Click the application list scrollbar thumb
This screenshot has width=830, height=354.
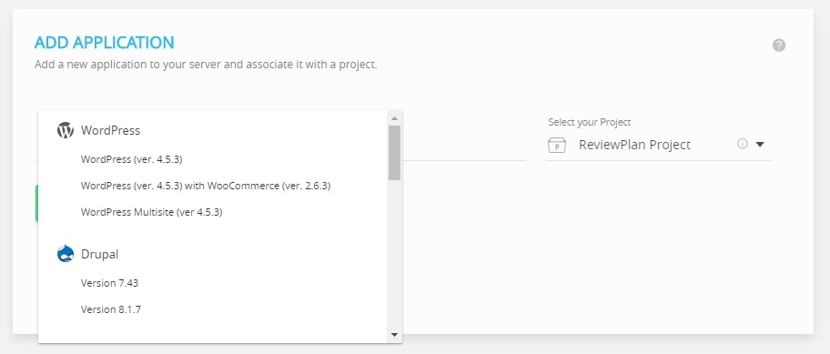point(394,152)
